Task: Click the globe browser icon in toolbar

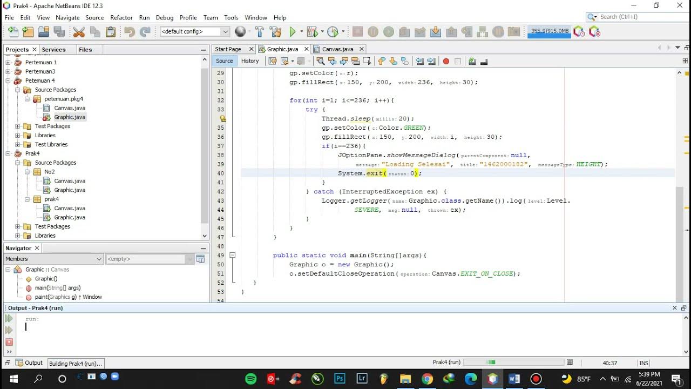Action: [240, 32]
